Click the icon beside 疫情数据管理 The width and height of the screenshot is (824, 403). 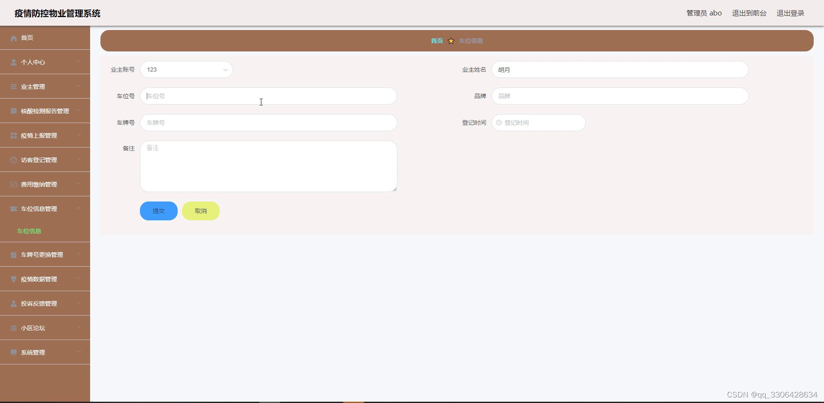coord(14,280)
